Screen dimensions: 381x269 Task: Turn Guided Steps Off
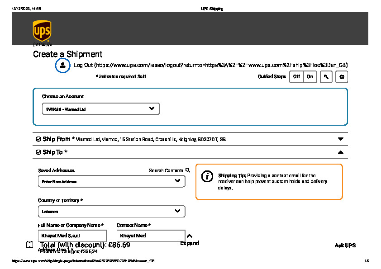pos(296,77)
